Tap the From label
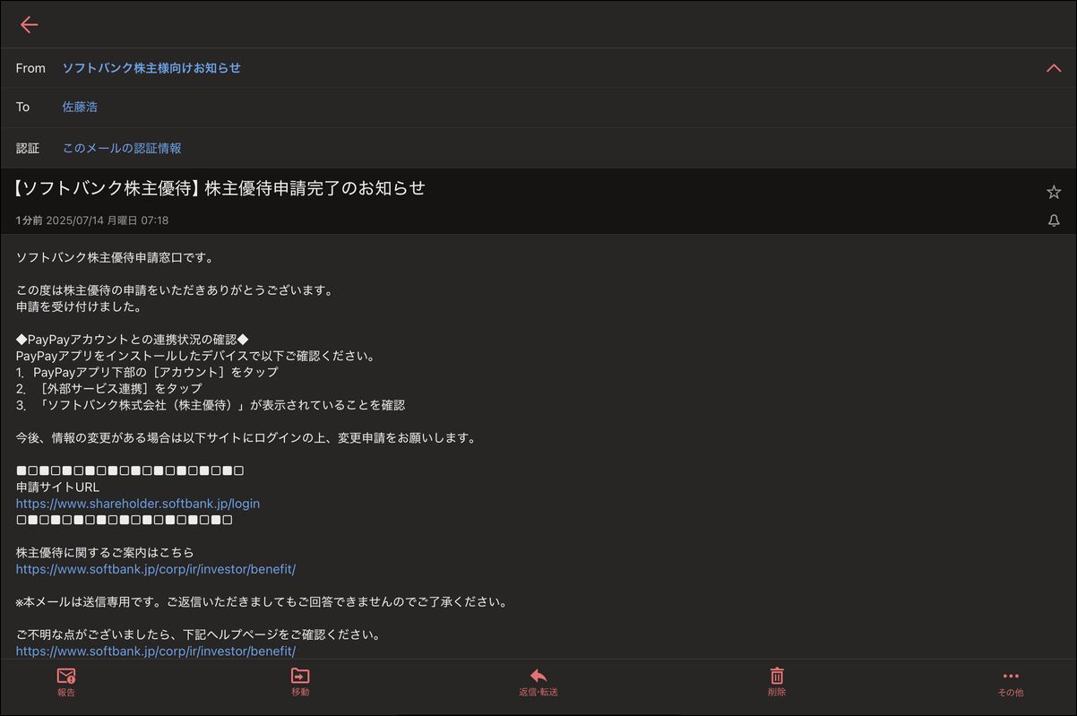 (x=30, y=68)
